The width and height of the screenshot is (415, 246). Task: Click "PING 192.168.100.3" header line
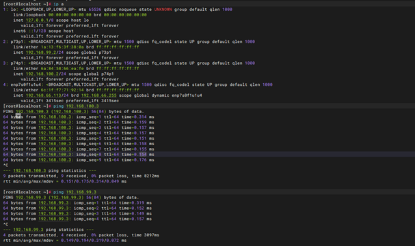pyautogui.click(x=73, y=112)
